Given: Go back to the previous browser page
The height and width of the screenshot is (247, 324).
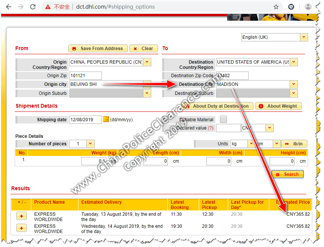Looking at the screenshot, I should pyautogui.click(x=9, y=7).
